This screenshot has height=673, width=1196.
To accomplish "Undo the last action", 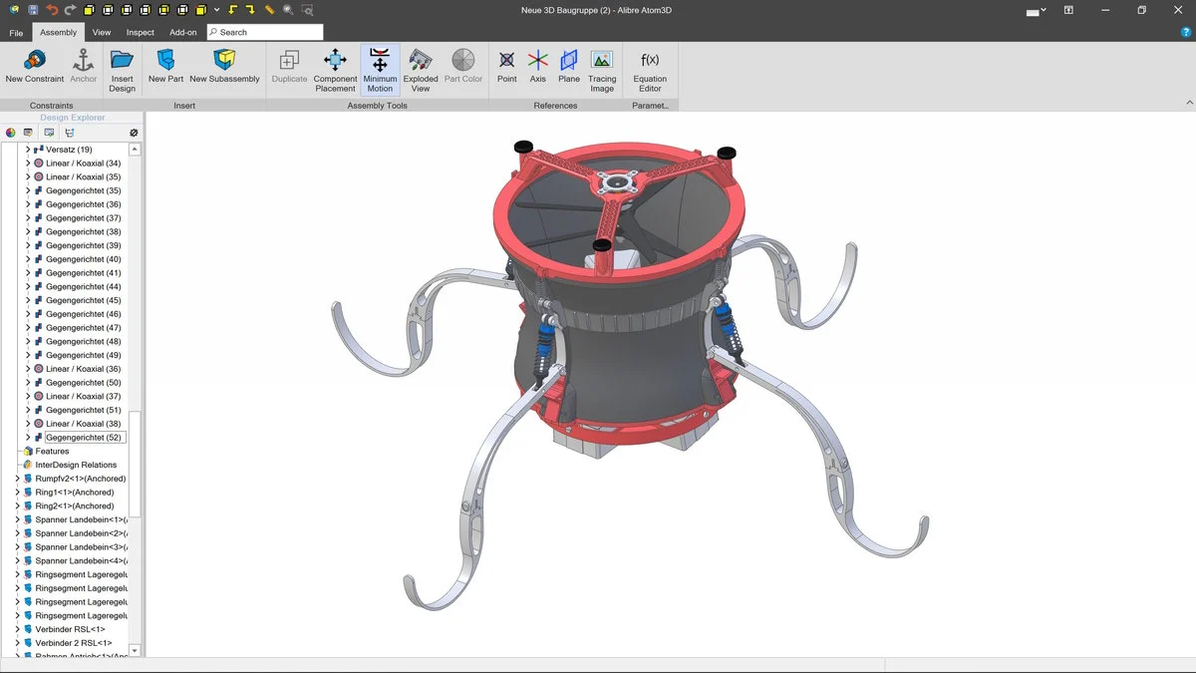I will point(52,10).
